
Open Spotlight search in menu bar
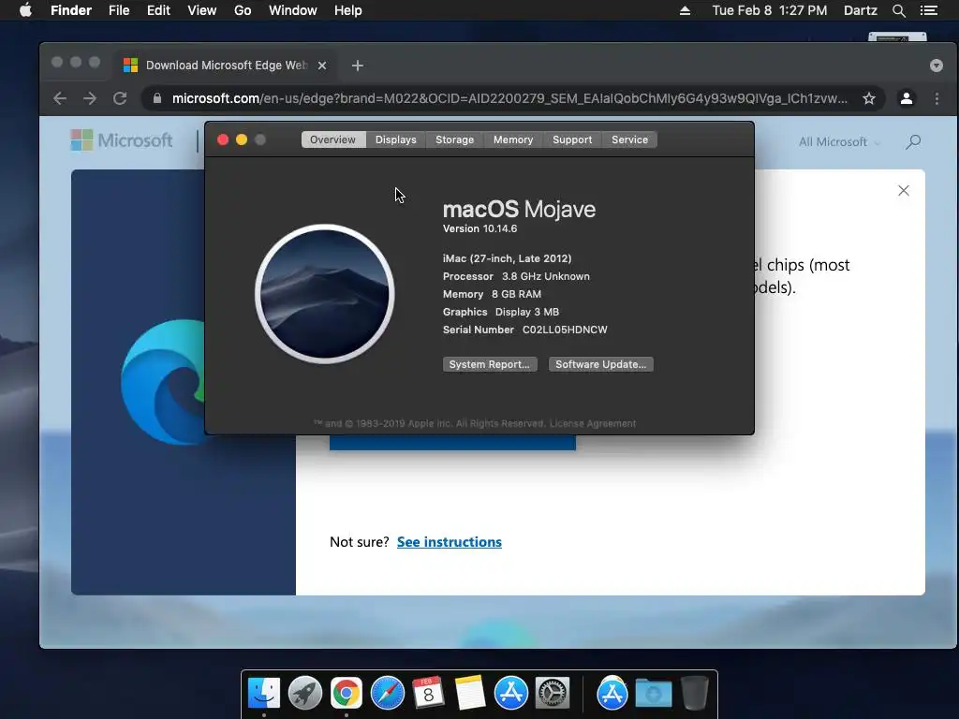[x=898, y=10]
